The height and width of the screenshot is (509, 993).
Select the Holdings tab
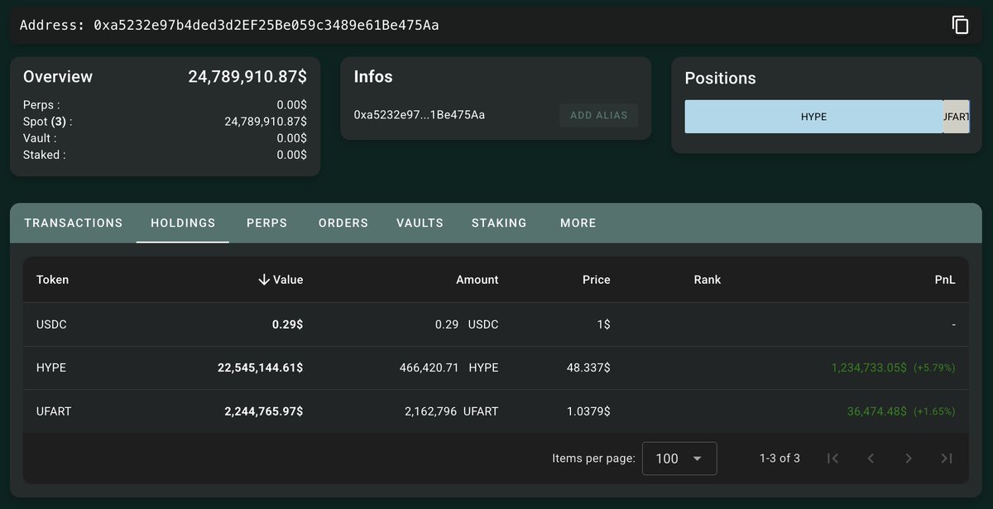click(x=183, y=223)
